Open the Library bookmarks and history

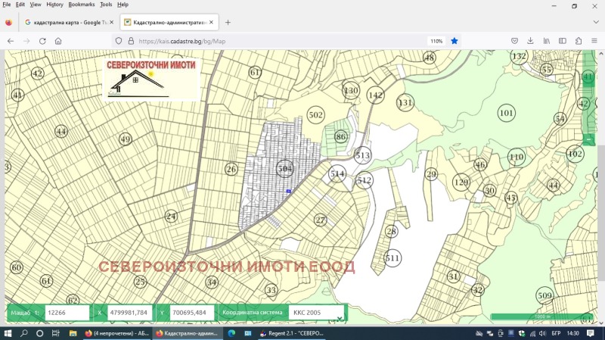point(546,41)
